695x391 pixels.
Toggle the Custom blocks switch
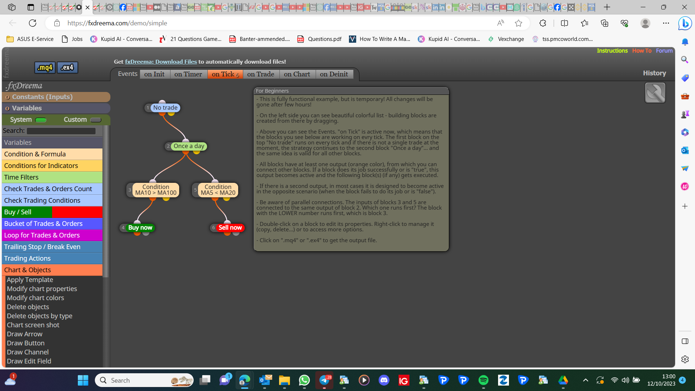(96, 120)
